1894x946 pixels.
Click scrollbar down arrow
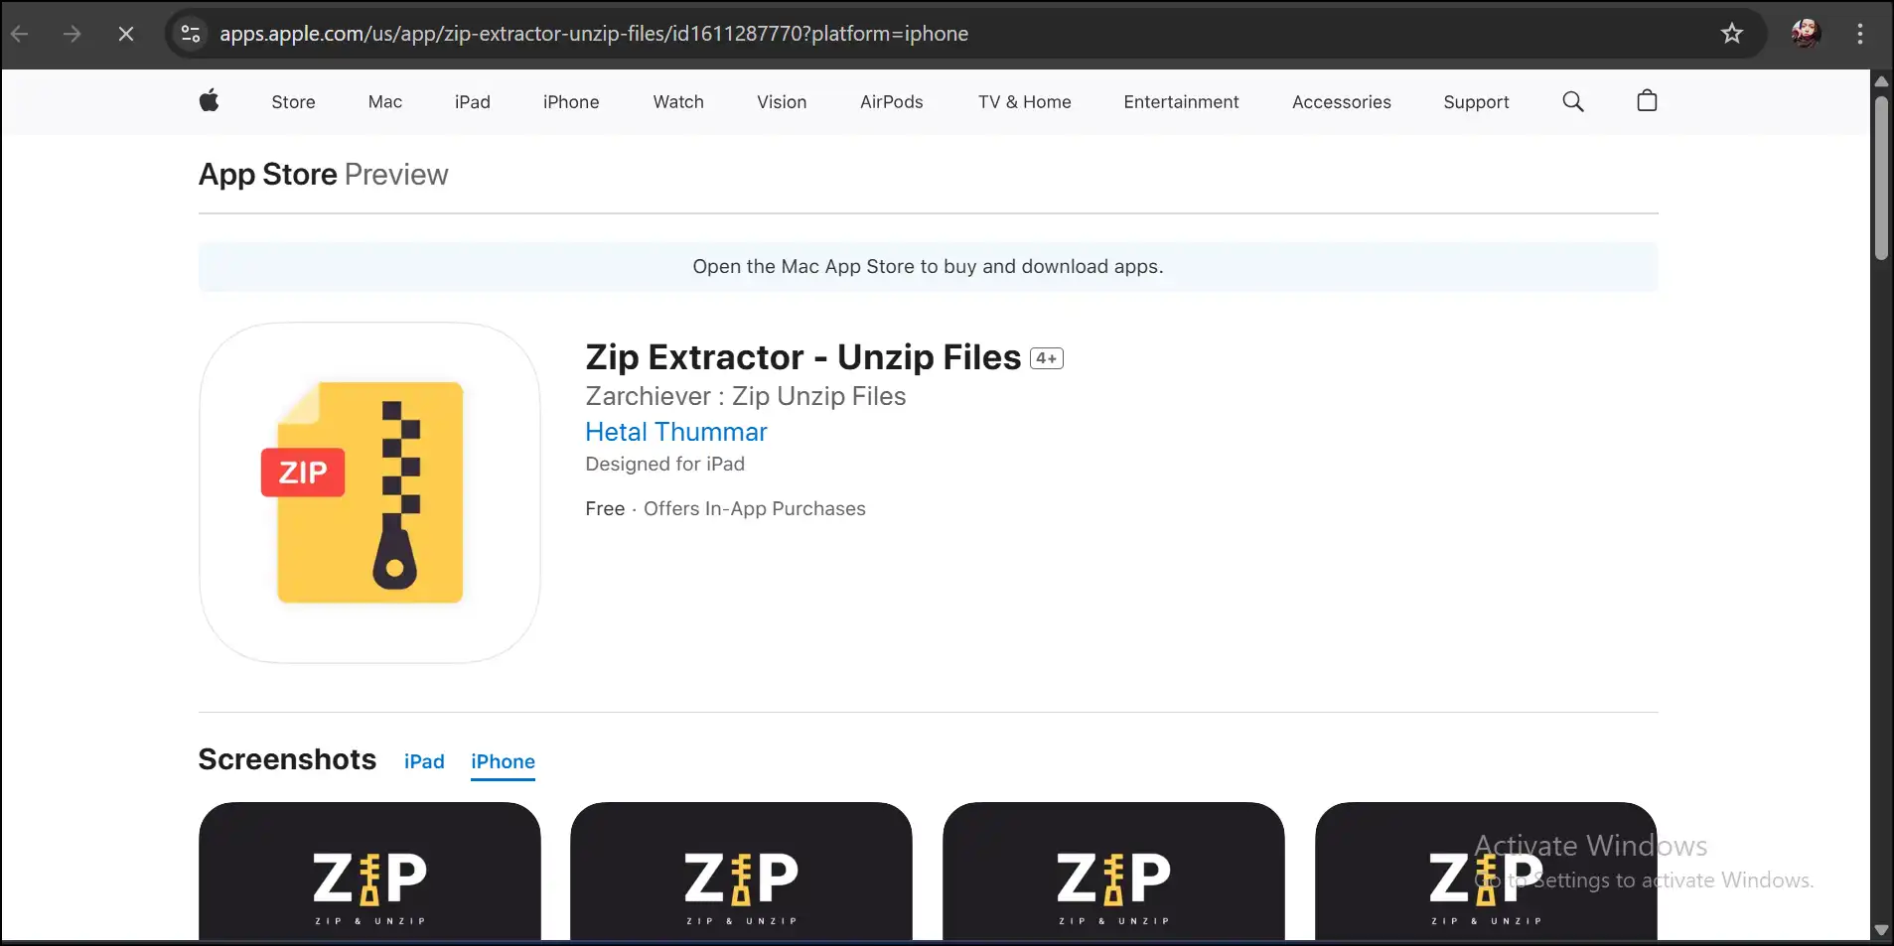[x=1881, y=930]
